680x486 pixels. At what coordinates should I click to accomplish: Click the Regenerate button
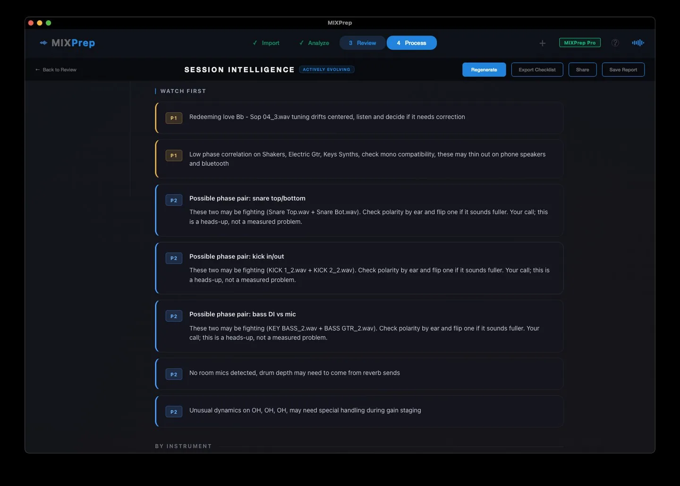(x=484, y=69)
